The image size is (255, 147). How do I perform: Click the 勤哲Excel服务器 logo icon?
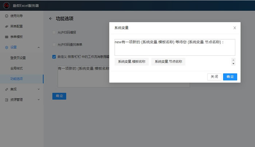point(6,5)
